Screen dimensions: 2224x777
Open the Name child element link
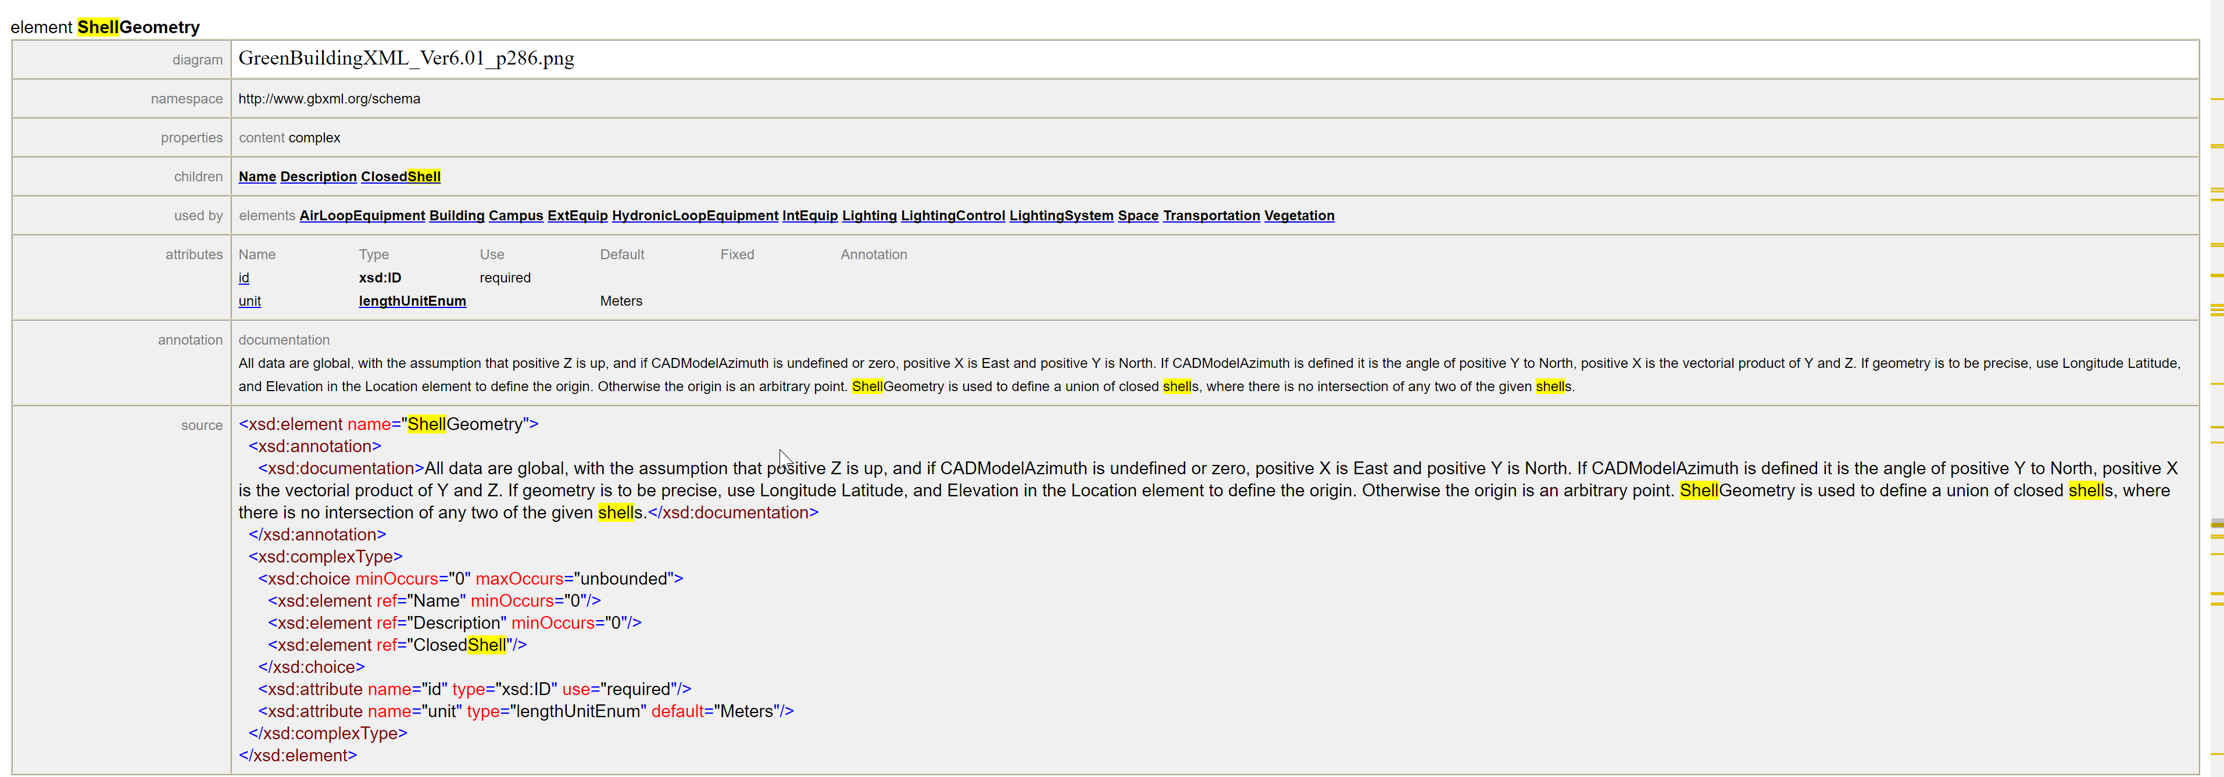[256, 176]
